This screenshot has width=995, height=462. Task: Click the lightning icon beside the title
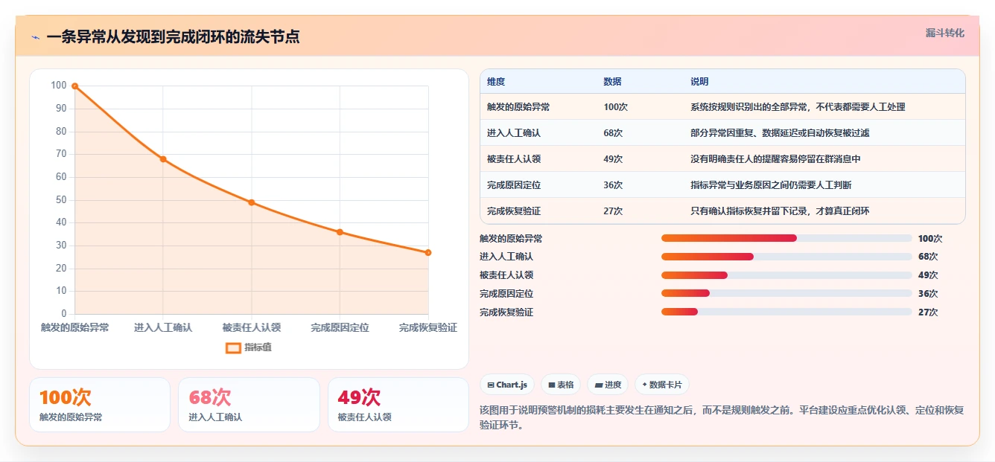click(35, 37)
